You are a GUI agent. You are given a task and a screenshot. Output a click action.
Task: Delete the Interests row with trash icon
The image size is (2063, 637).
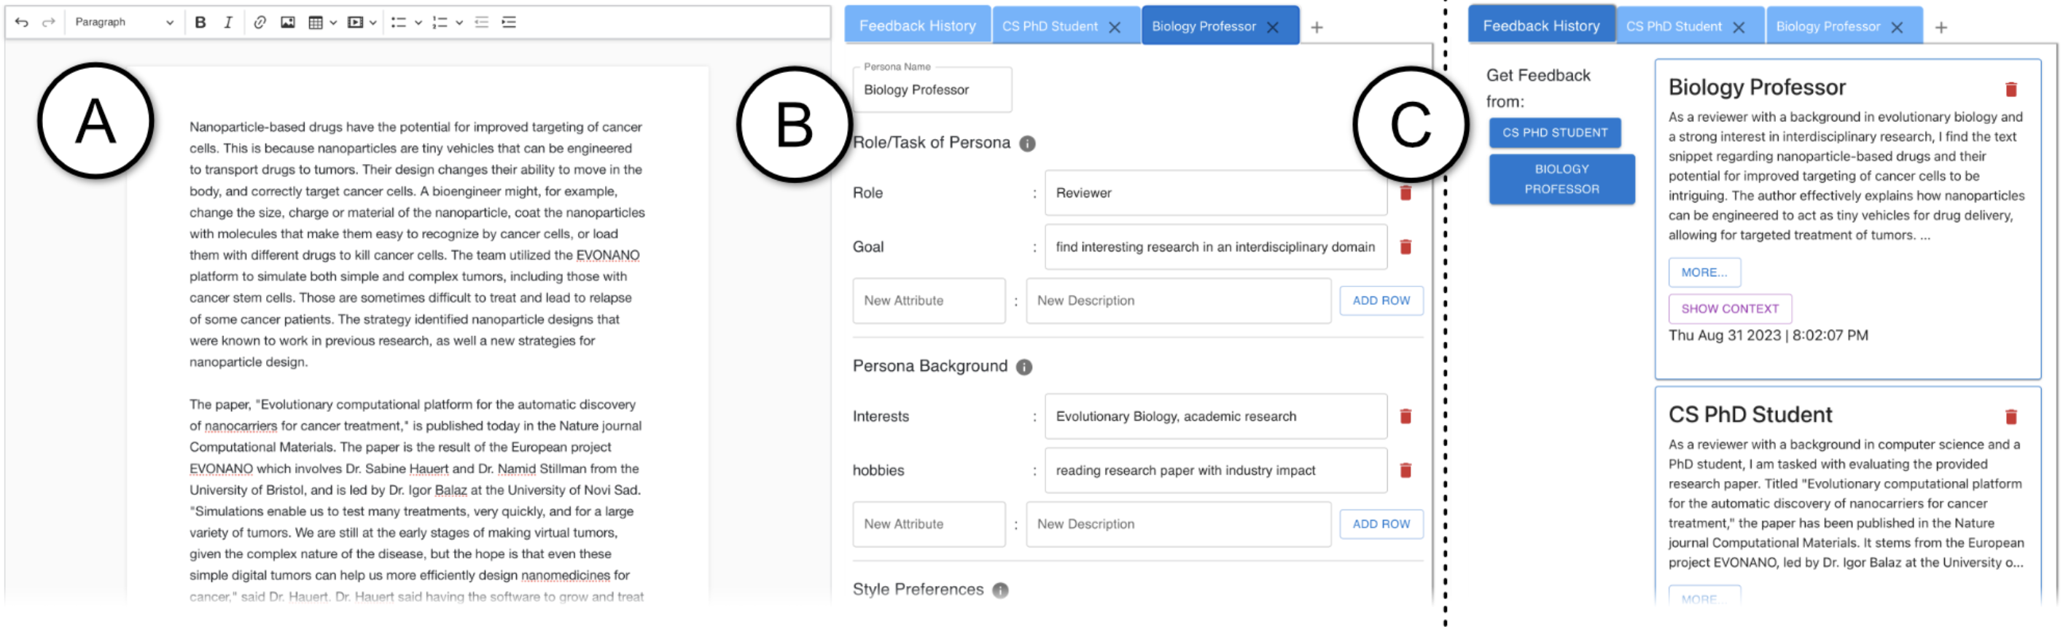pos(1405,416)
